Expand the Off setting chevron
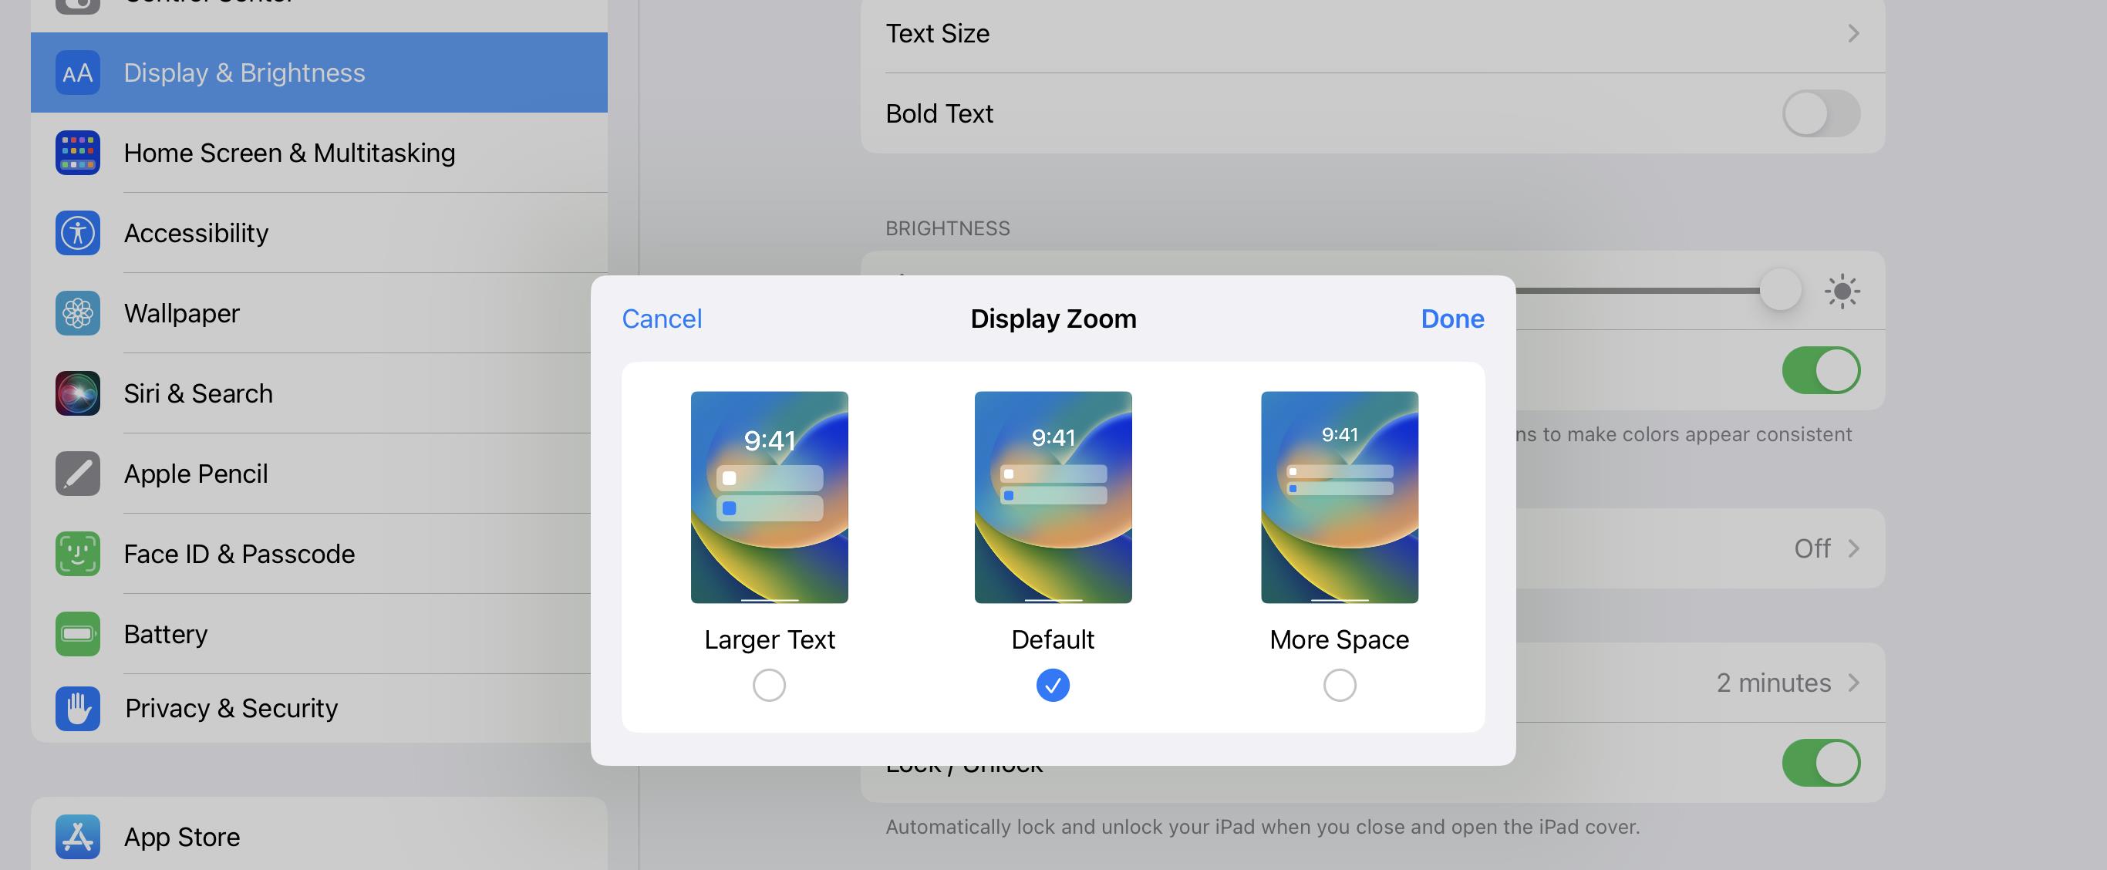2107x870 pixels. coord(1852,548)
